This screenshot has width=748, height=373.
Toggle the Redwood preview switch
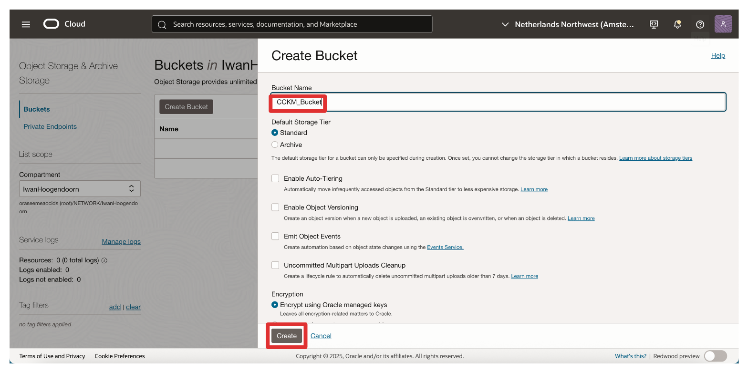pyautogui.click(x=715, y=356)
